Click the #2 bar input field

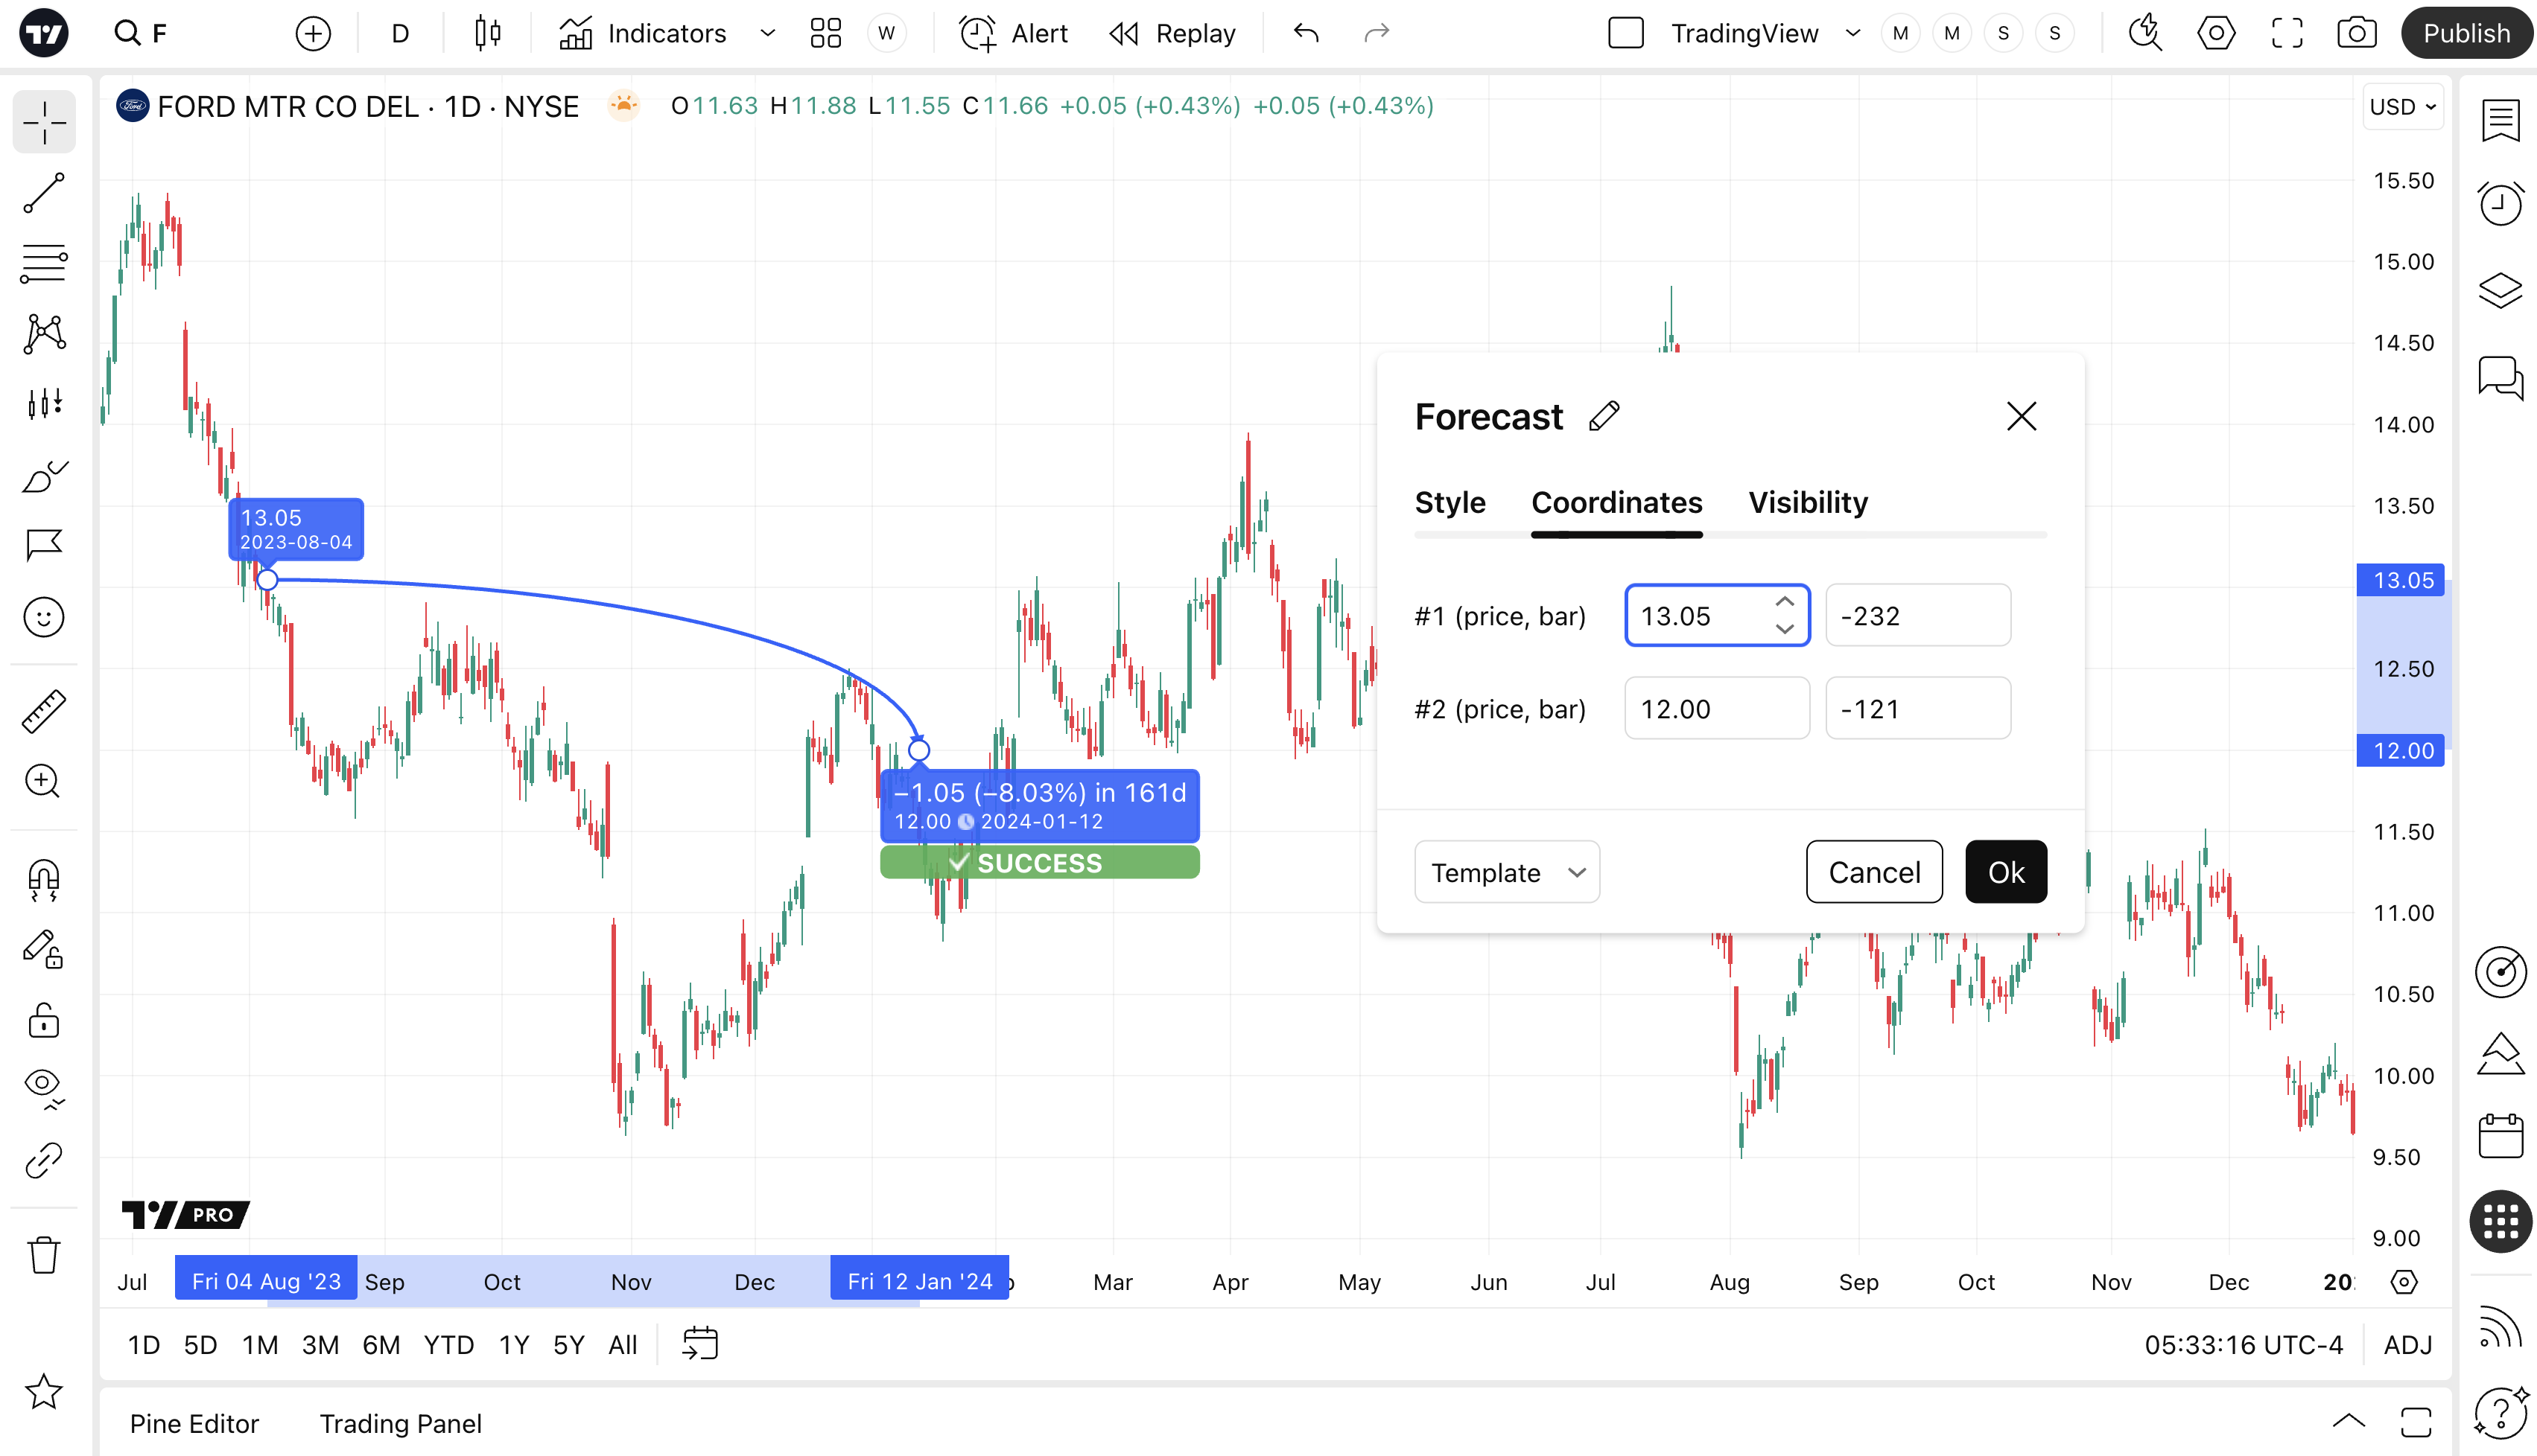(1917, 709)
